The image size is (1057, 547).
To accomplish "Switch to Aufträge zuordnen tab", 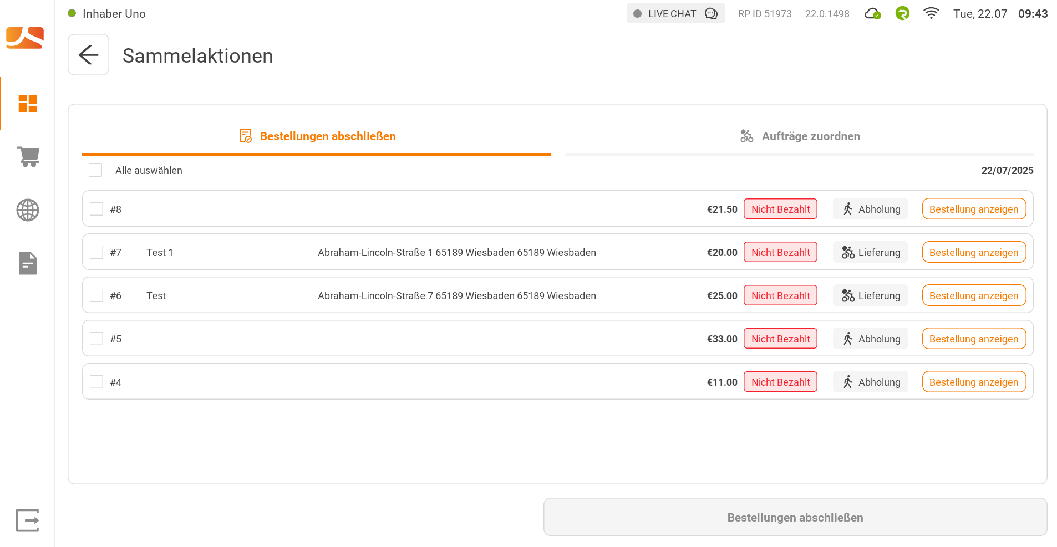I will [x=799, y=136].
